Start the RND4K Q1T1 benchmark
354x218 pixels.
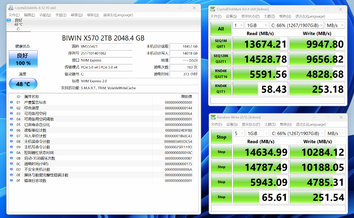click(x=221, y=89)
